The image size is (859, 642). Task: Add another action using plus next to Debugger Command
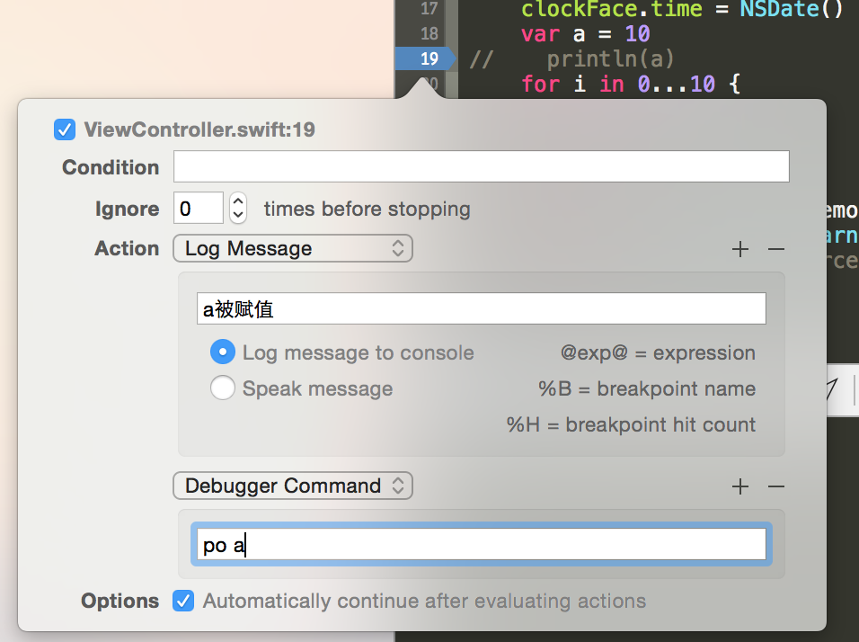point(739,486)
